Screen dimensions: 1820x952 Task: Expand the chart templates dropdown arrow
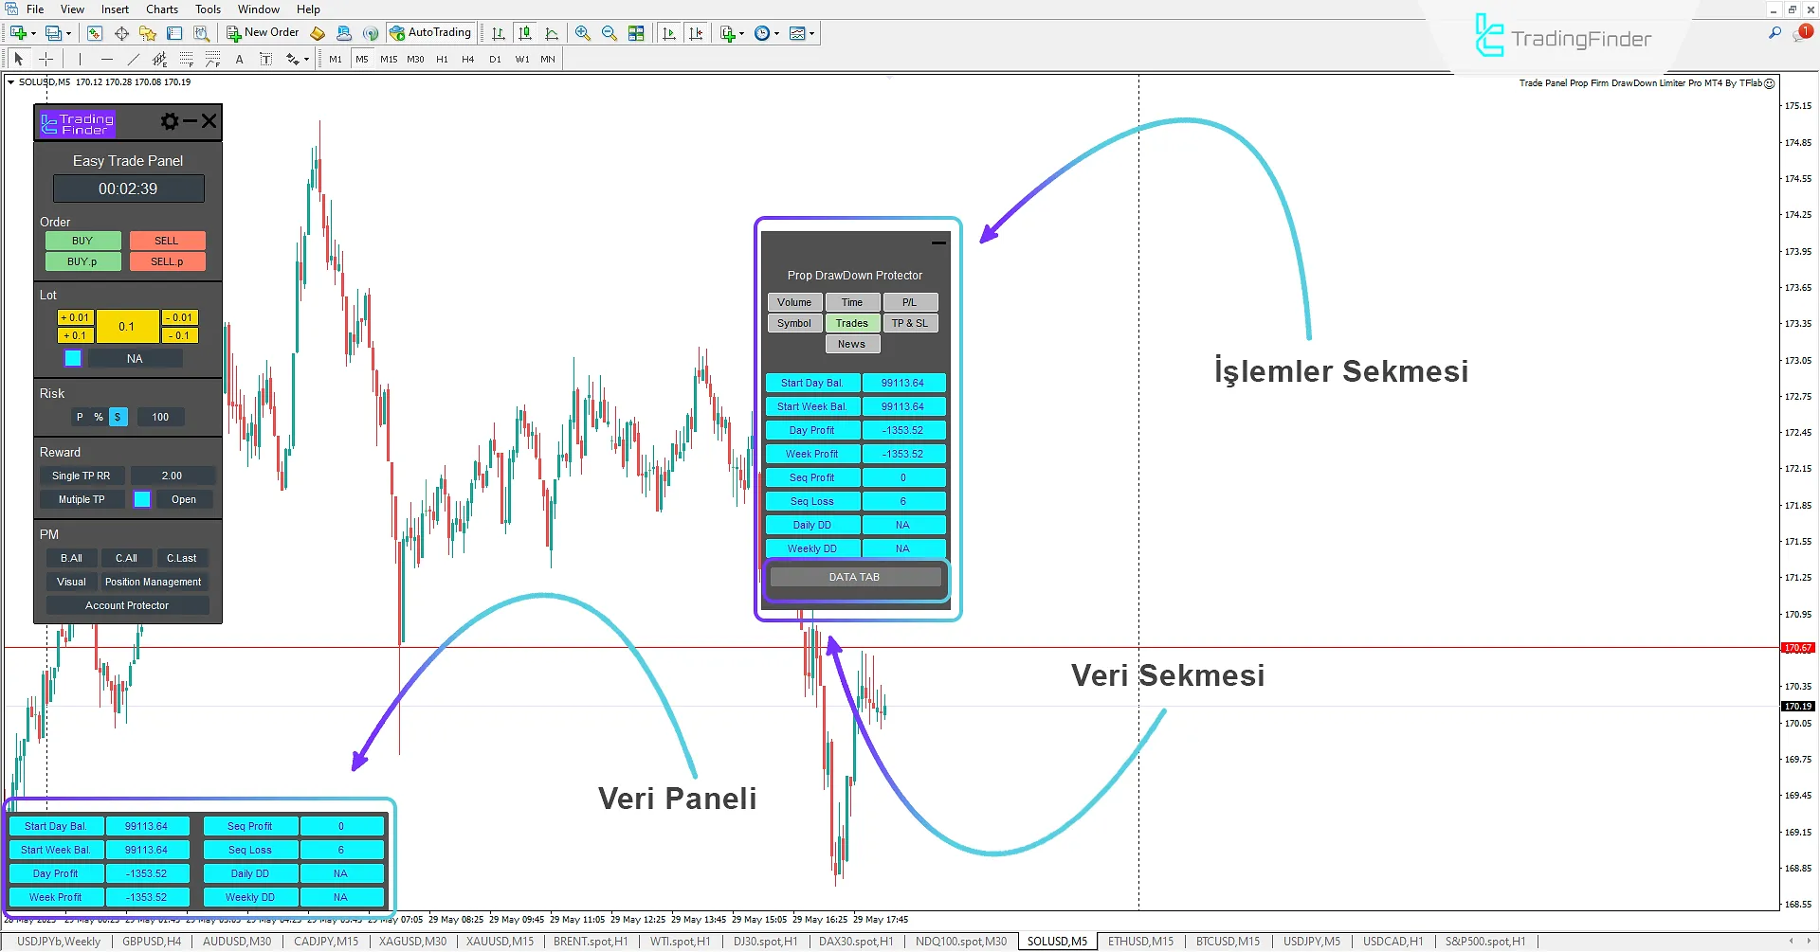pyautogui.click(x=742, y=33)
